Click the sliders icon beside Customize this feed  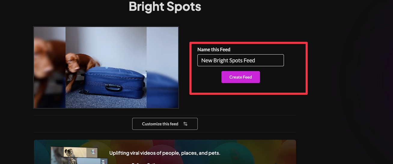185,124
